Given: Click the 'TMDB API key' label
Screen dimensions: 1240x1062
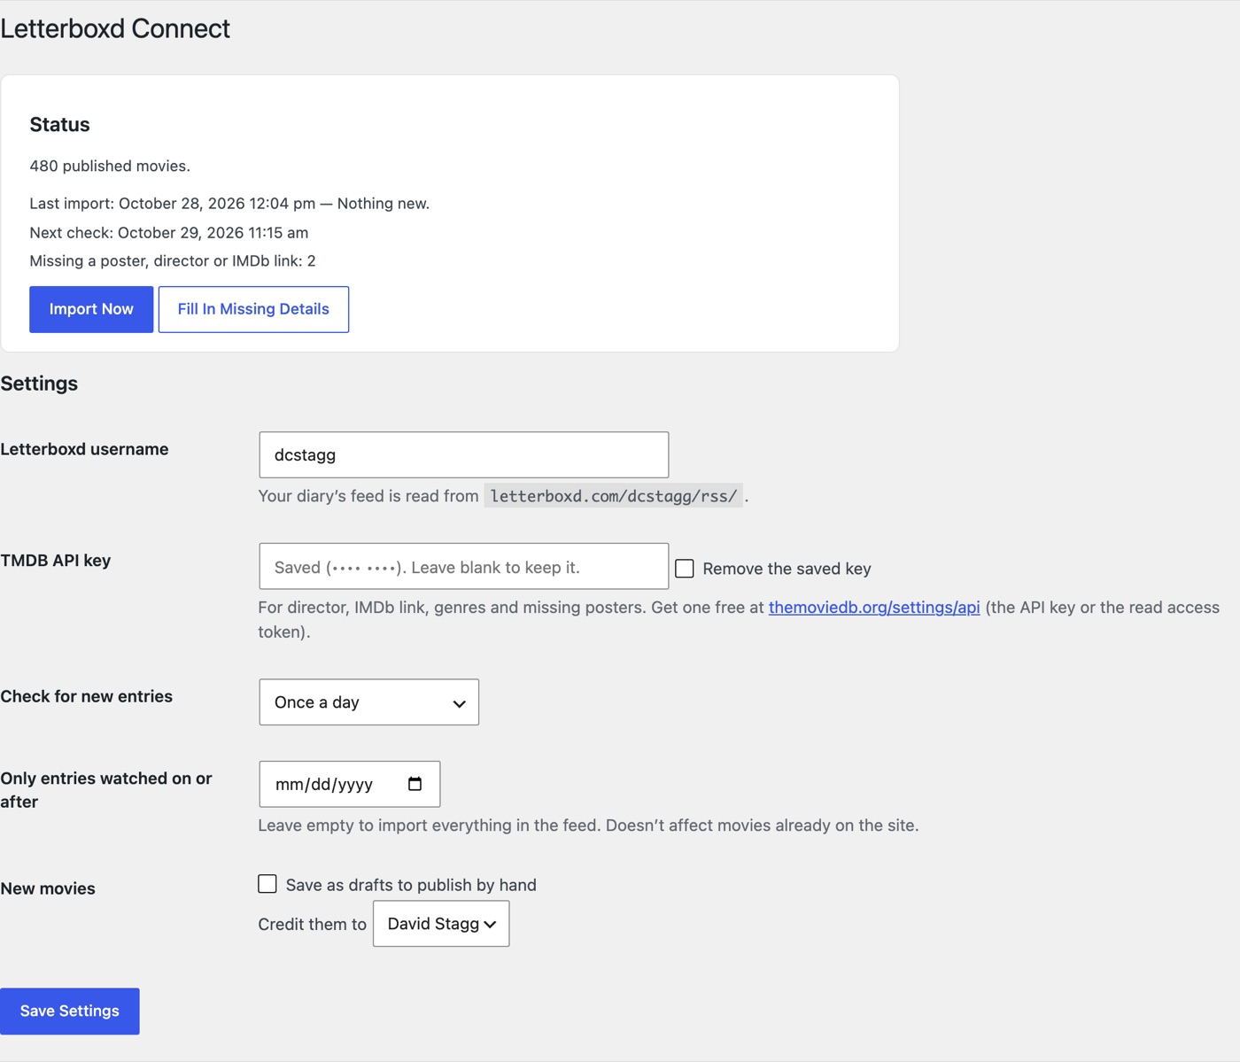Looking at the screenshot, I should pos(56,561).
